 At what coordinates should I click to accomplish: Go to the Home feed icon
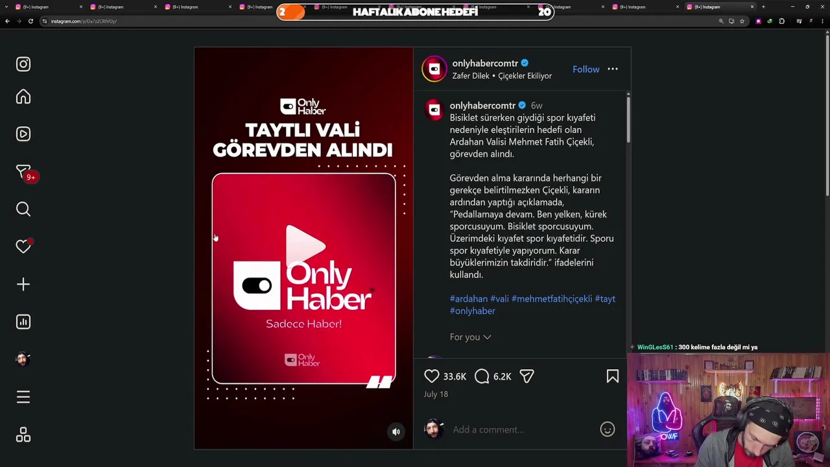pyautogui.click(x=23, y=97)
